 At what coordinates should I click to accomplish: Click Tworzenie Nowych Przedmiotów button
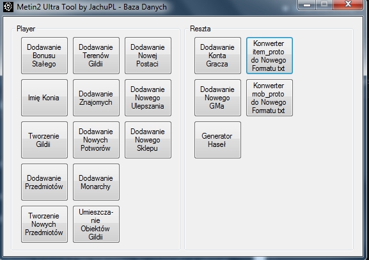point(44,224)
